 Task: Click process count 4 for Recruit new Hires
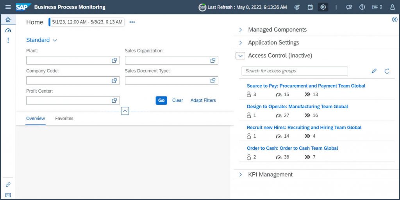click(310, 136)
